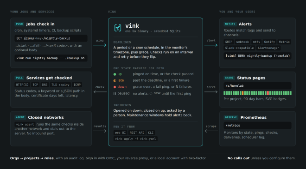
Task: Click the CLI chip
Action: tap(151, 133)
